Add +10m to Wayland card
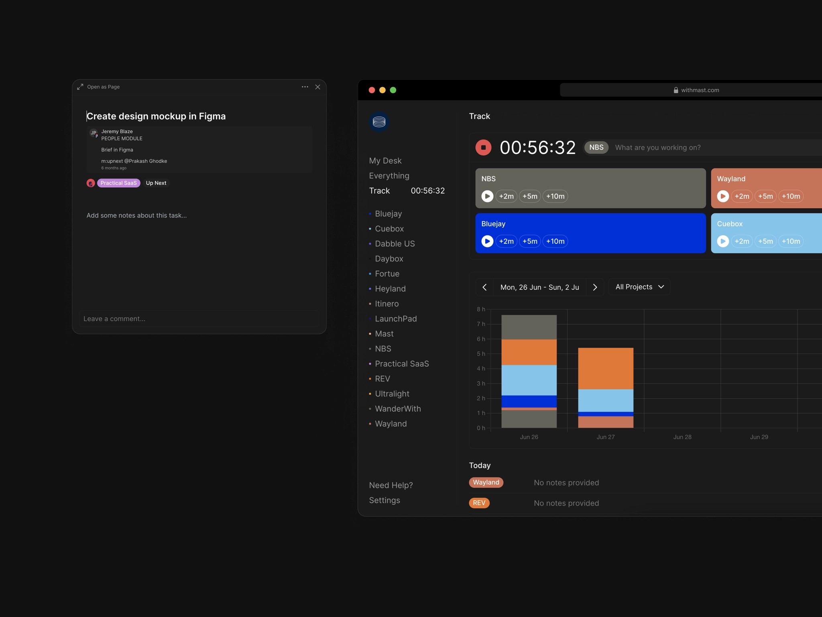This screenshot has width=822, height=617. click(x=791, y=196)
